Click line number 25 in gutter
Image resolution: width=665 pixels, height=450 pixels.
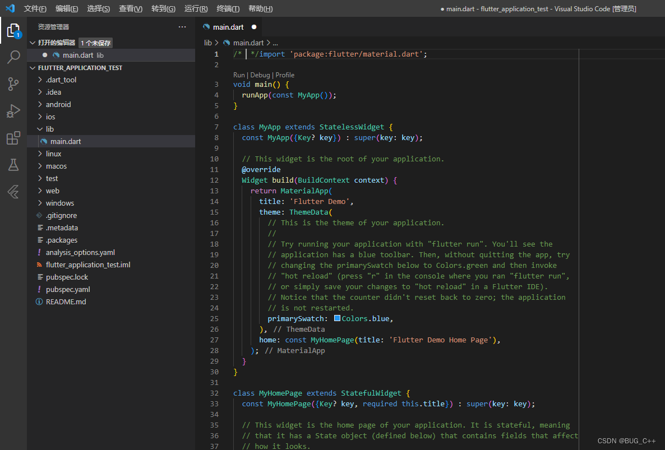(x=214, y=318)
